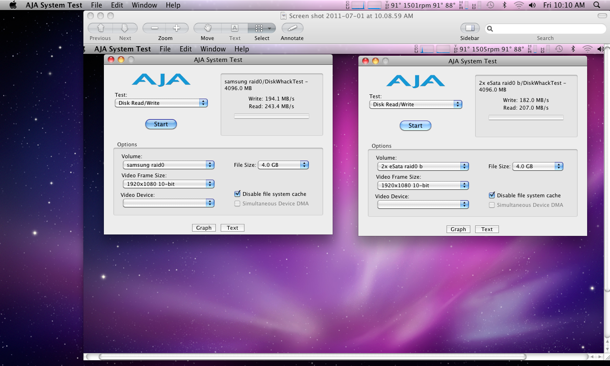Click Start in the samsung raid0 window
This screenshot has width=610, height=366.
161,124
